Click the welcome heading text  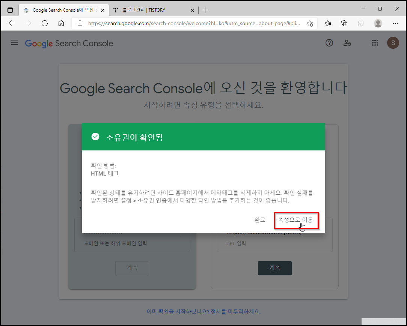click(203, 88)
